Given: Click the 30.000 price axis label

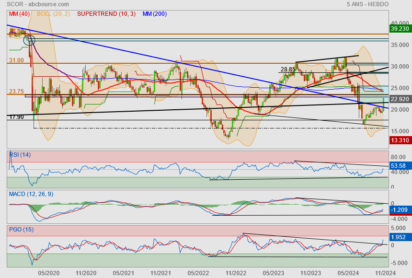Looking at the screenshot, I should click(x=400, y=67).
